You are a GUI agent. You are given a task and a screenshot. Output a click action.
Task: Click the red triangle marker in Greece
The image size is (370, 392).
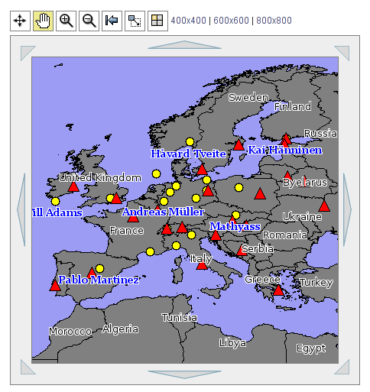pos(278,290)
